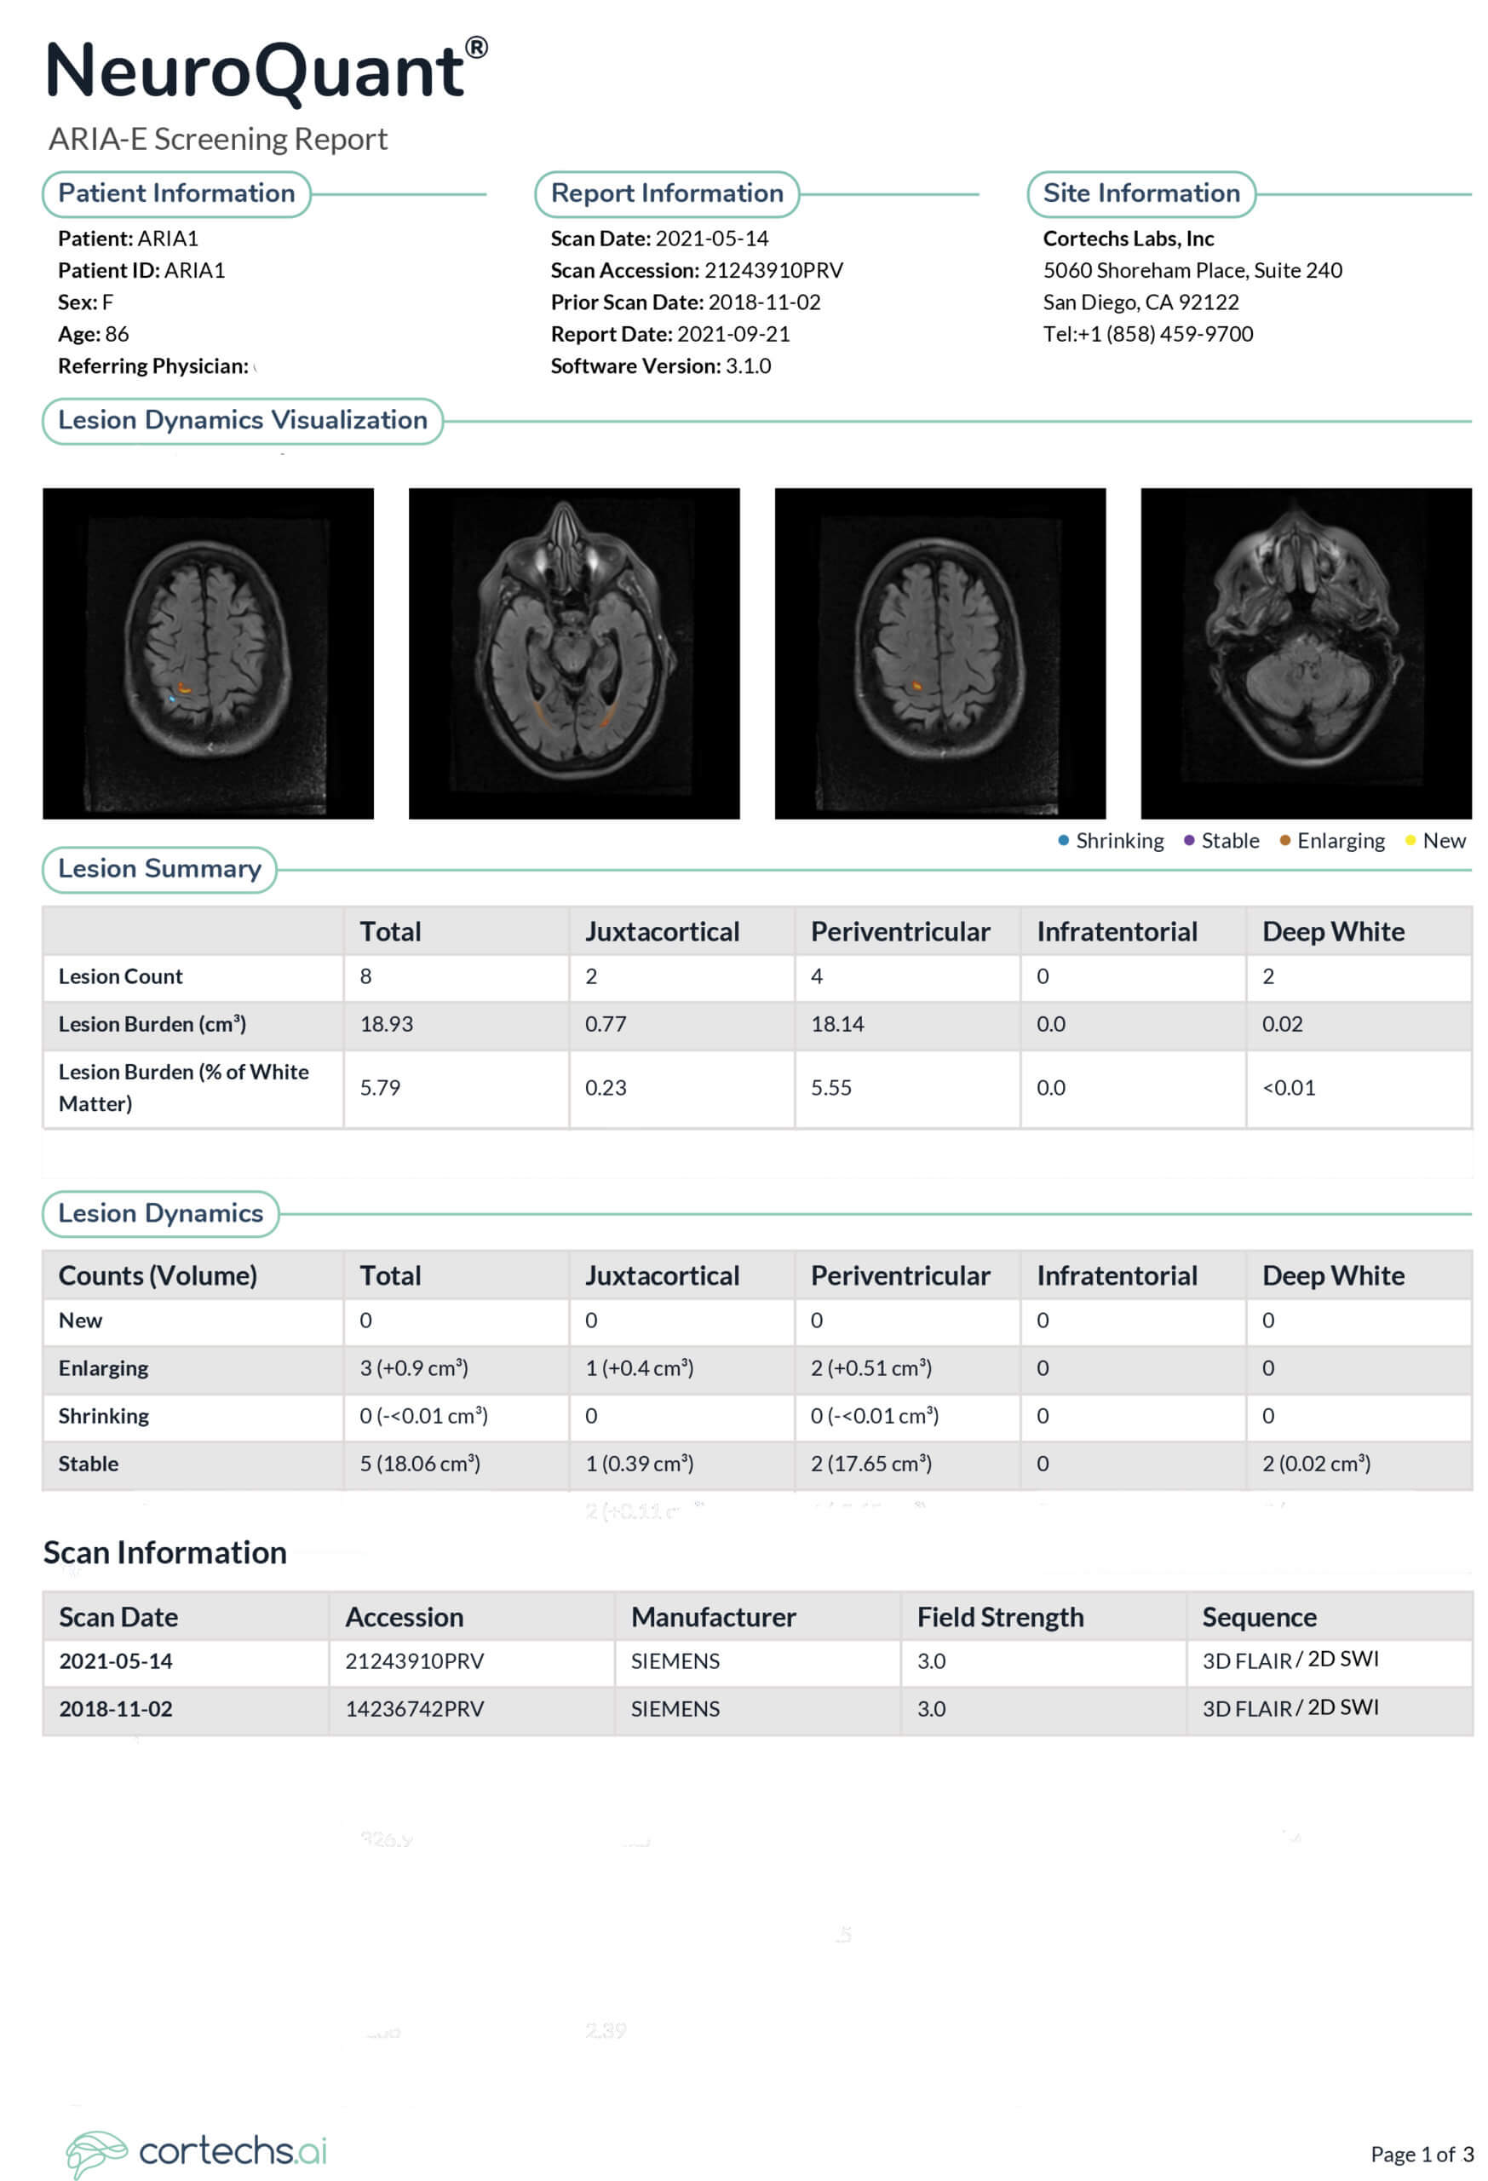Click the enlarging juxtacortical 1 (+0.4 cm³)
The height and width of the screenshot is (2181, 1488).
point(640,1369)
